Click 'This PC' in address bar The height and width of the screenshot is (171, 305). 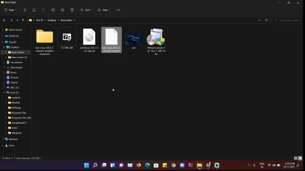[x=40, y=20]
